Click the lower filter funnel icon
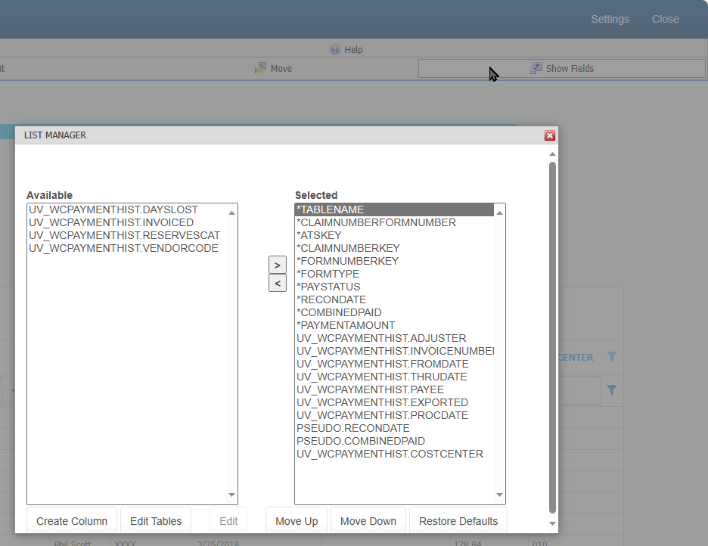 (612, 390)
